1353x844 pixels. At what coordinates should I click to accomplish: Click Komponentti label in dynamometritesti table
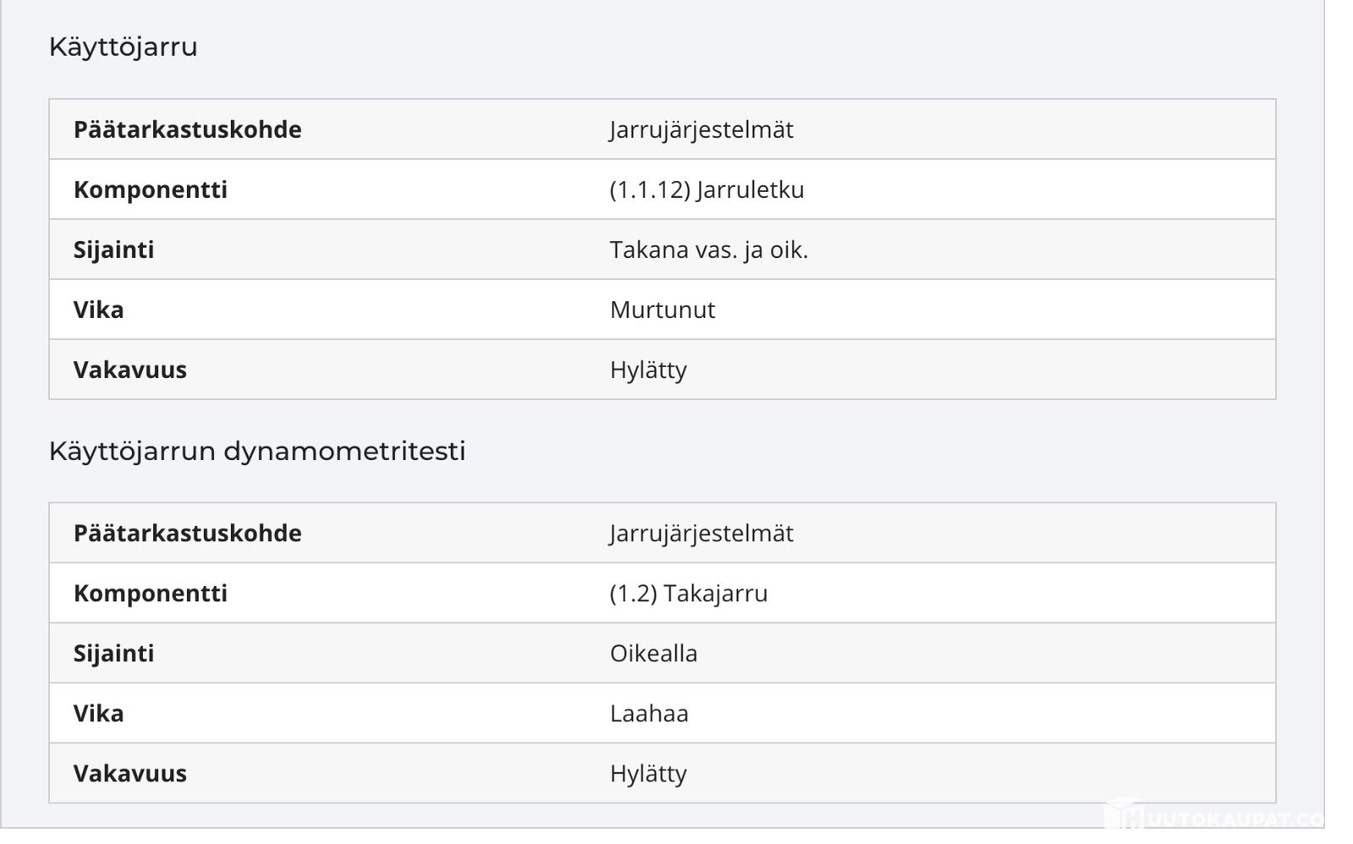pos(151,594)
